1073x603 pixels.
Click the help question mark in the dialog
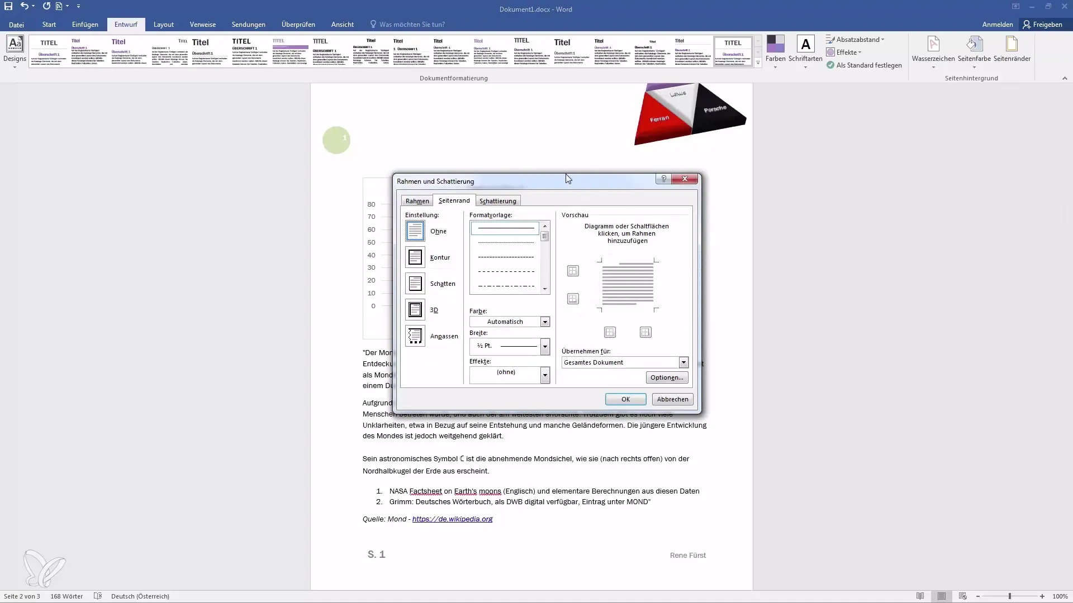coord(663,179)
